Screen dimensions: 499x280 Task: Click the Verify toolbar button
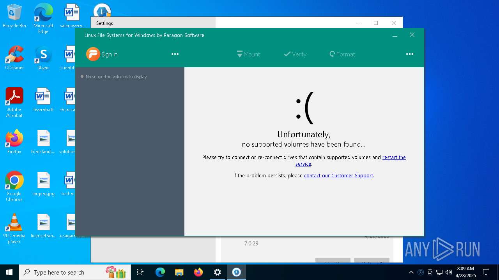(295, 54)
